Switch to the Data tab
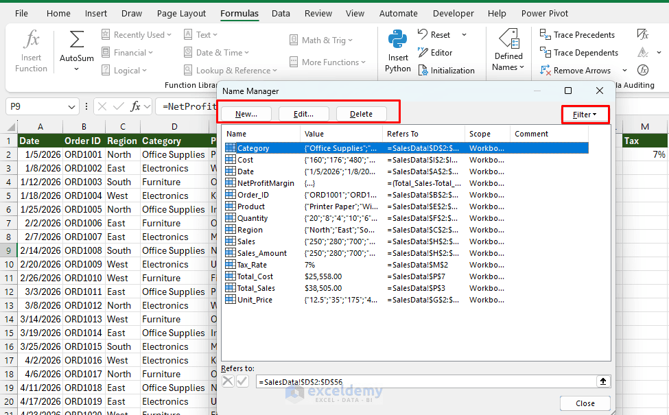 pos(281,13)
